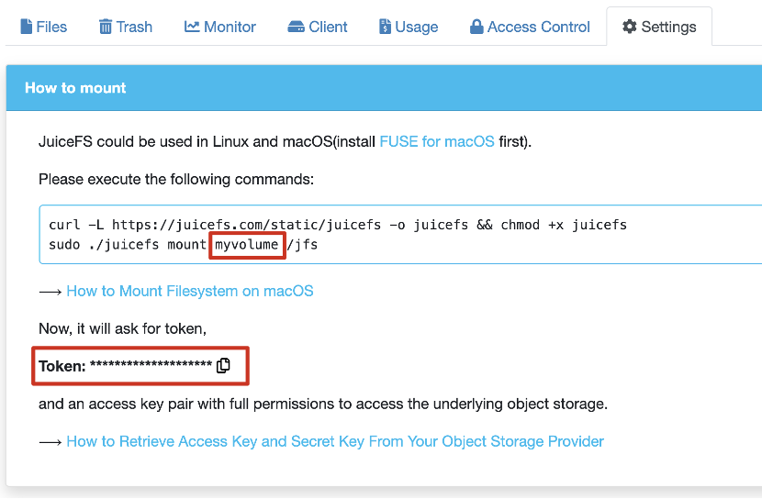Select the Client tab label
Image resolution: width=762 pixels, height=499 pixels.
pos(328,27)
